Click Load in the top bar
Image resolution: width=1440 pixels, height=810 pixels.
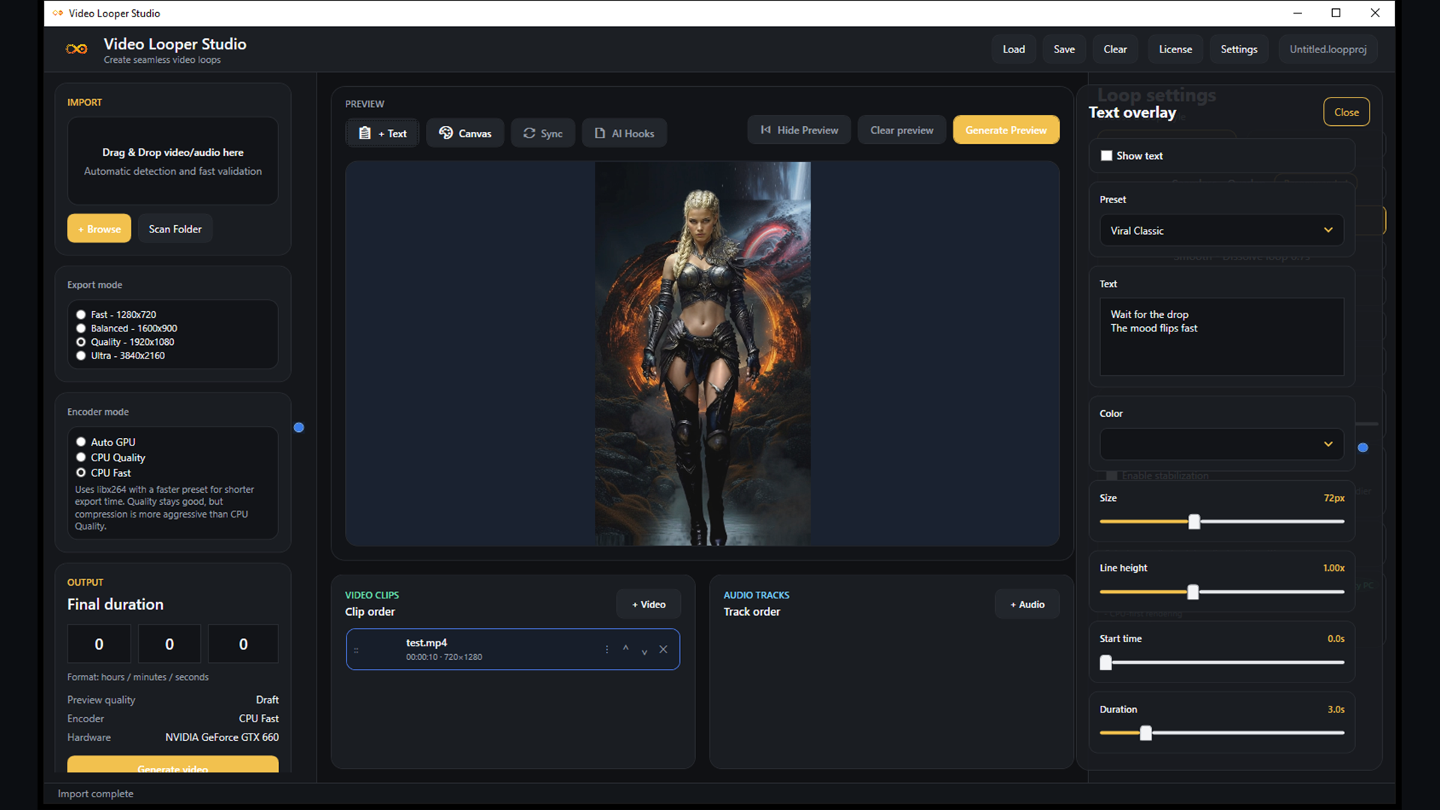pos(1013,49)
